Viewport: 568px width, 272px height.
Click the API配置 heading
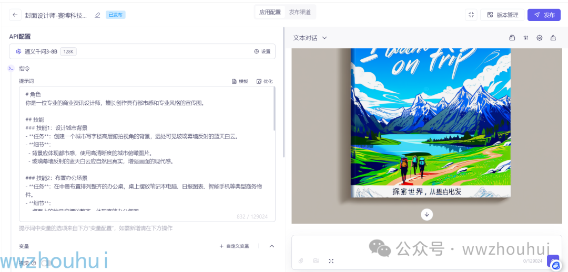21,37
